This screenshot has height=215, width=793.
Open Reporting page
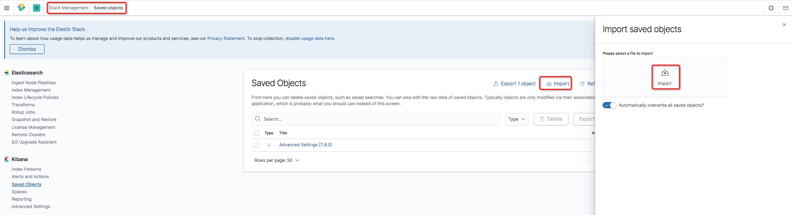(x=22, y=199)
